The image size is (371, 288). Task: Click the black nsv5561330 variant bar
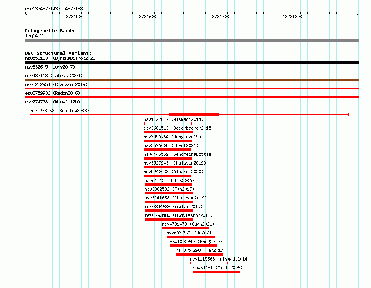192,62
